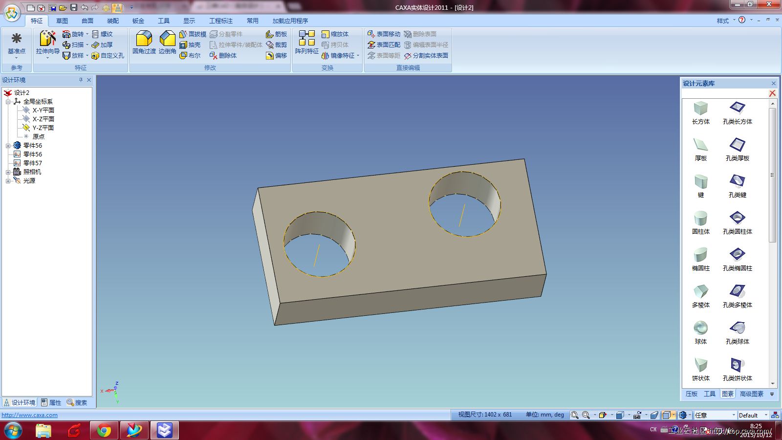782x440 pixels.
Task: Select the 放样 loft feature tool
Action: (x=73, y=56)
